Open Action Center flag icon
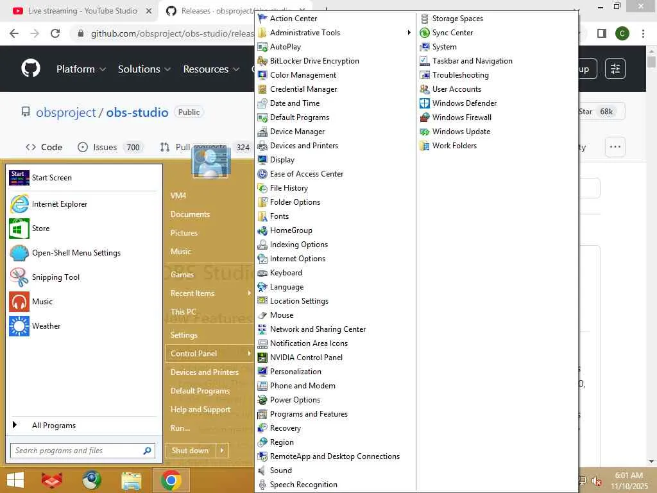 pos(262,19)
